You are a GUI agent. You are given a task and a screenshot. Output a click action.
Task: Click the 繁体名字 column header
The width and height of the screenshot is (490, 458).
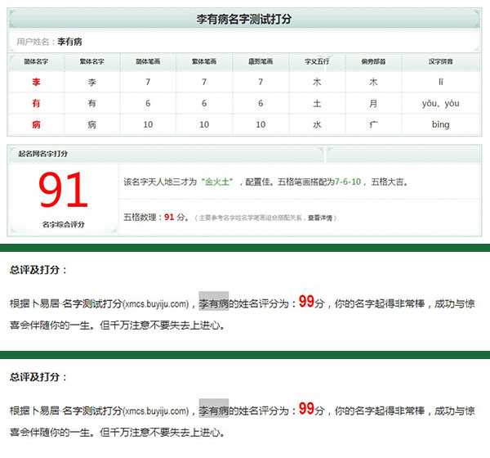[91, 61]
